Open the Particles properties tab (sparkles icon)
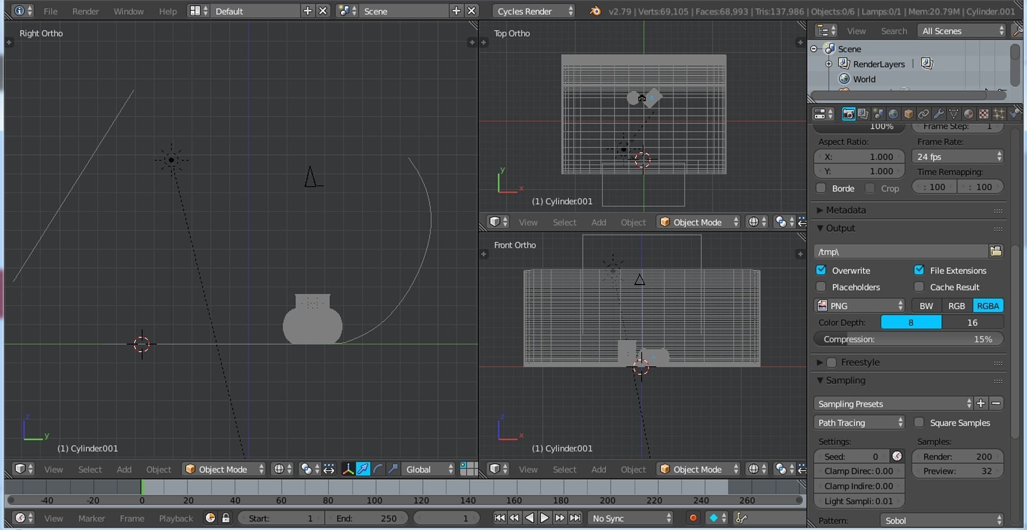 [998, 114]
